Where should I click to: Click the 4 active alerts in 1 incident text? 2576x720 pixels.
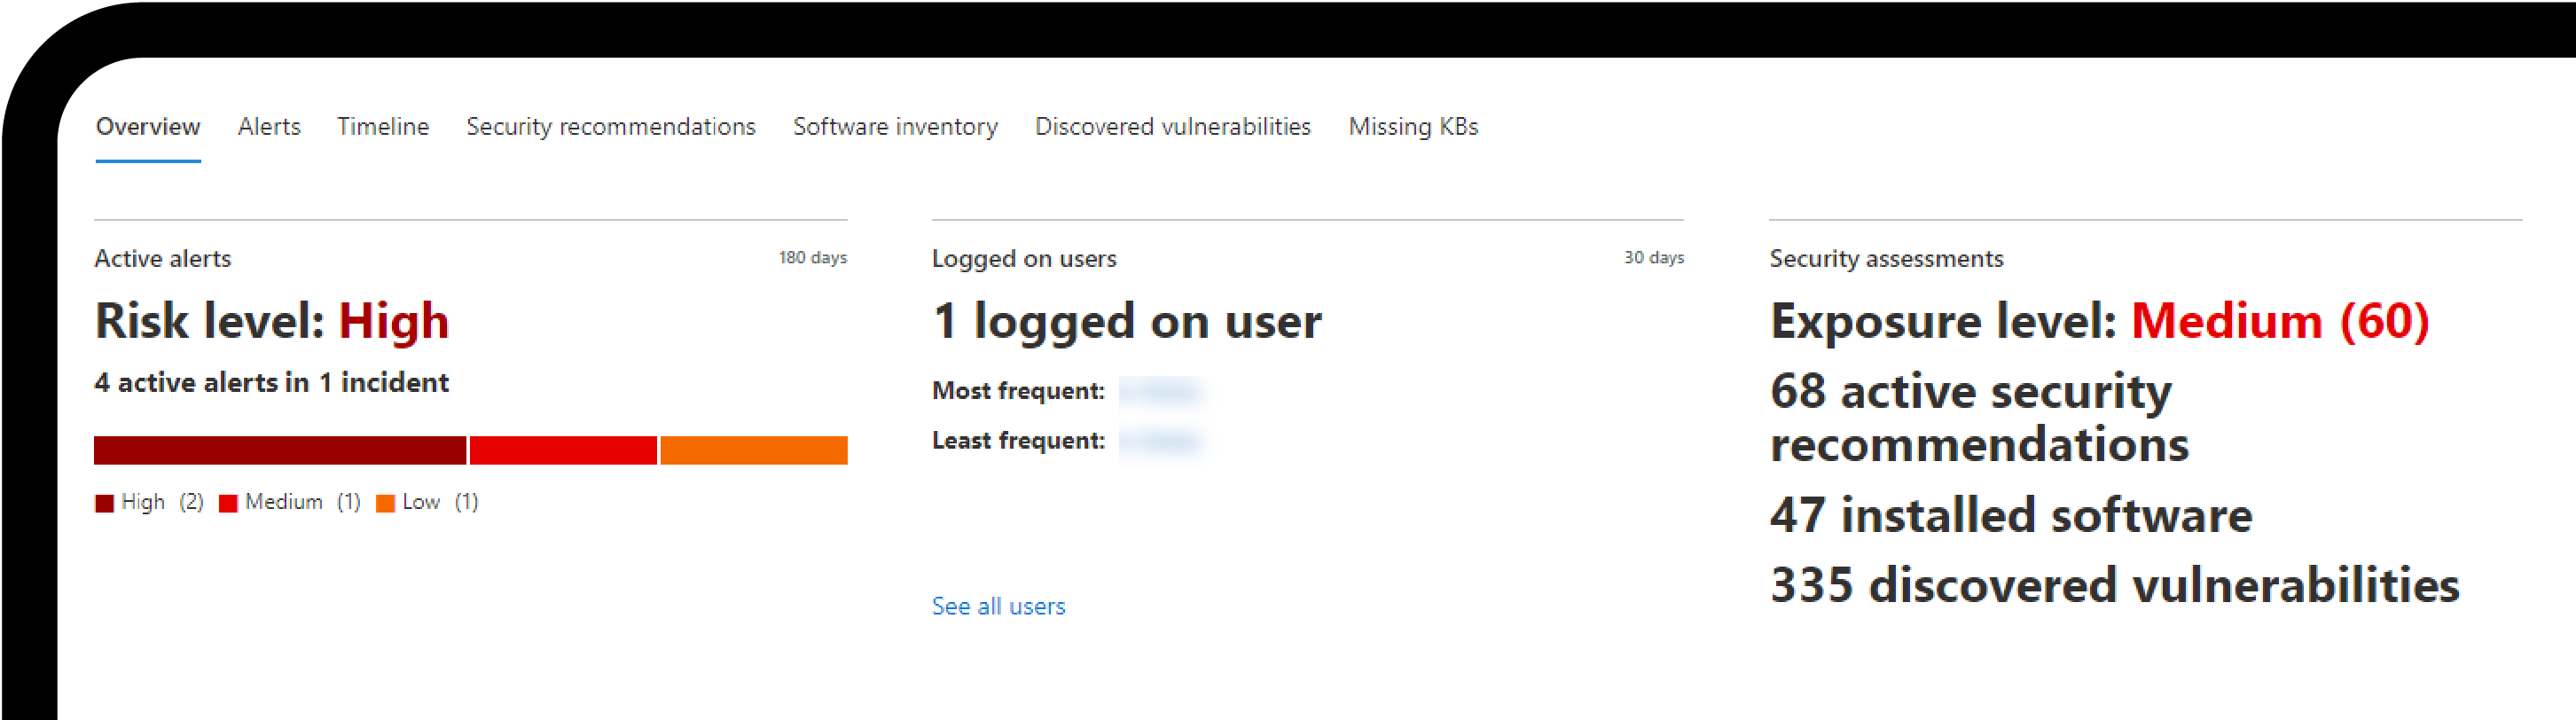coord(271,382)
